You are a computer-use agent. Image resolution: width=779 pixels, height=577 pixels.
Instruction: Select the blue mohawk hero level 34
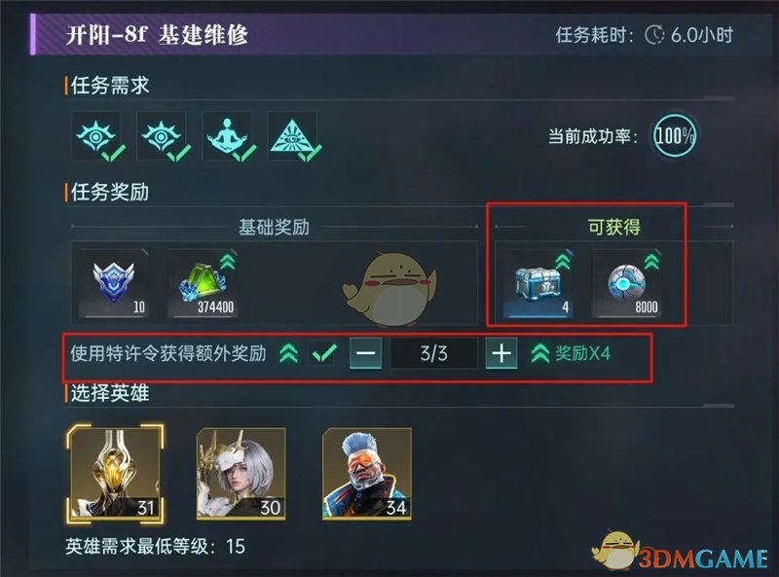367,473
